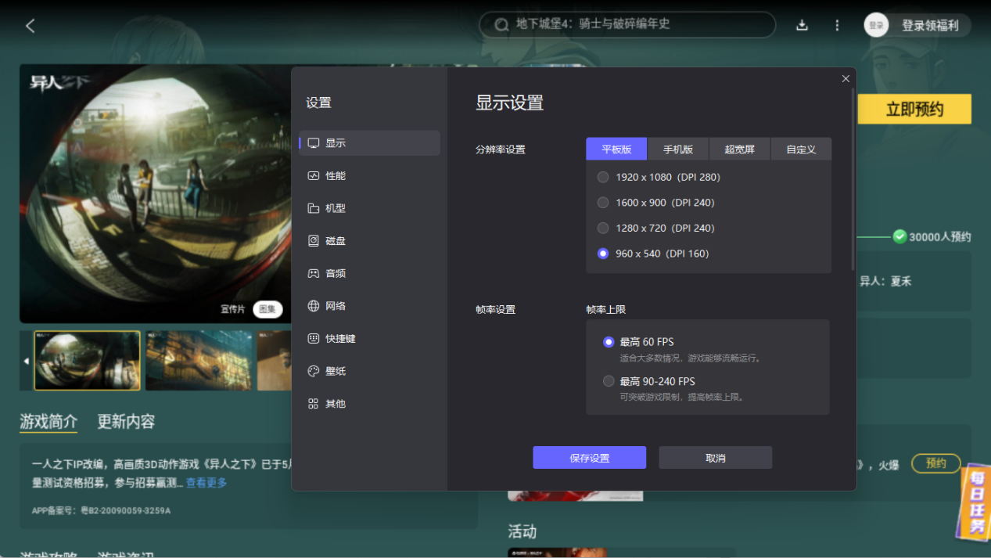Switch to 超宽屏 mode
This screenshot has height=558, width=991.
coord(739,149)
